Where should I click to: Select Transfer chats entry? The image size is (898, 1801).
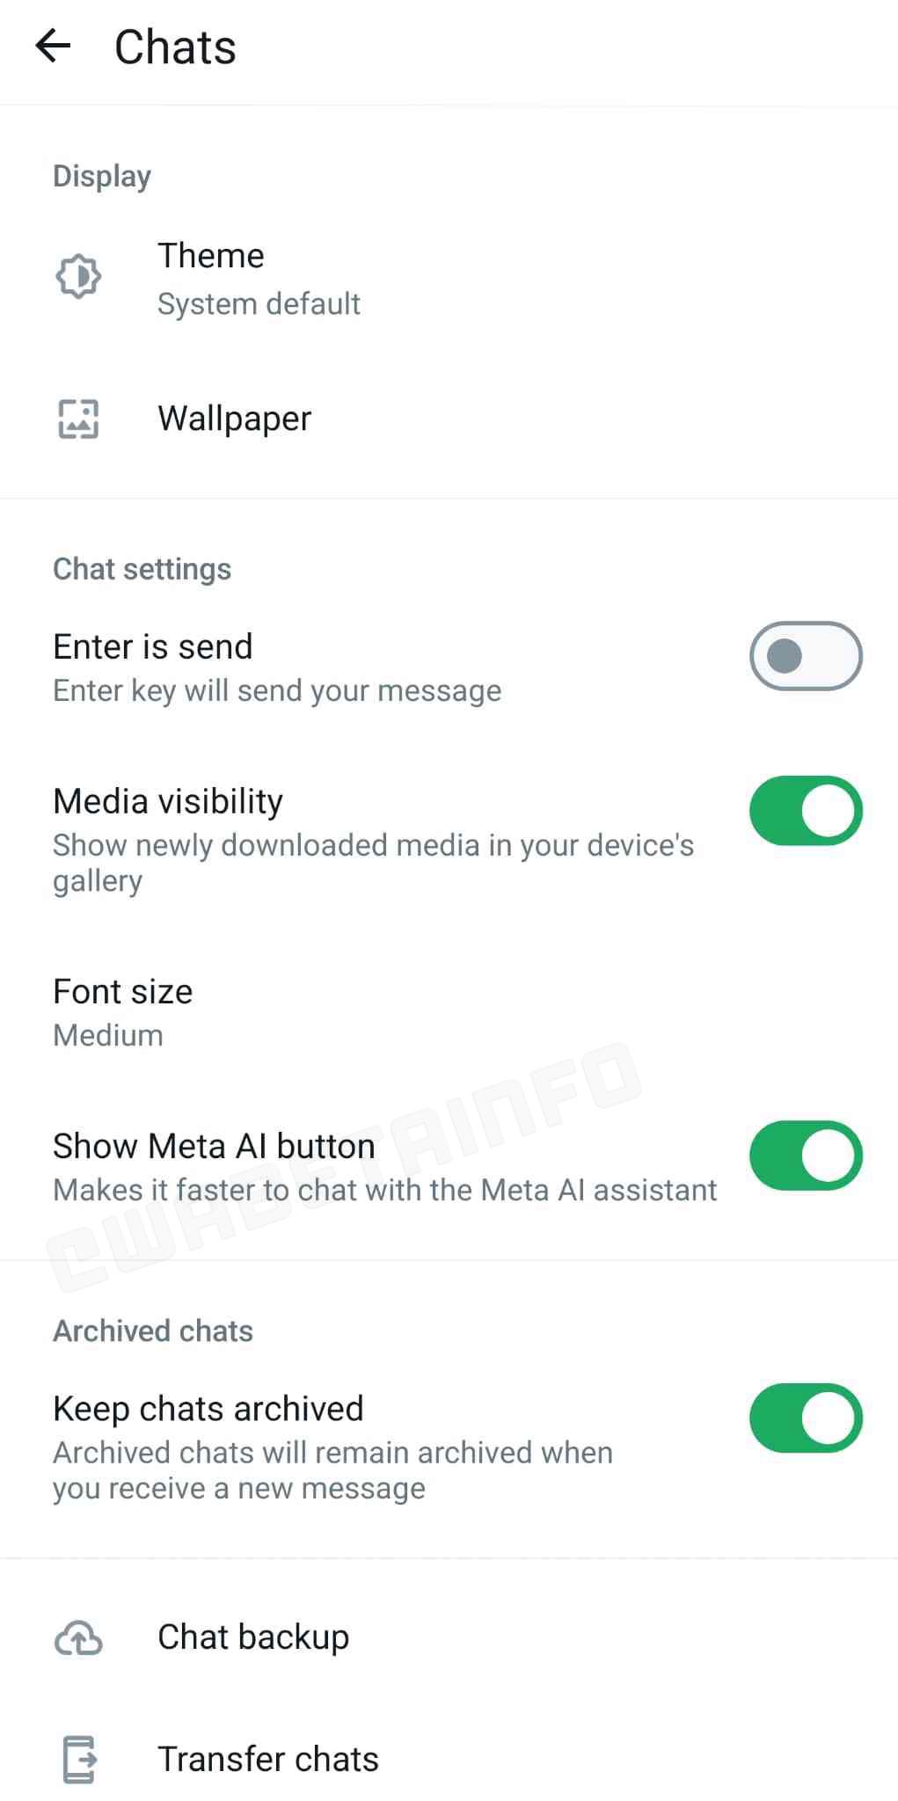click(x=449, y=1760)
